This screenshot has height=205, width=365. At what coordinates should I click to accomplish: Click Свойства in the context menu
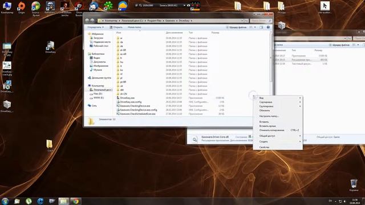pos(278,147)
